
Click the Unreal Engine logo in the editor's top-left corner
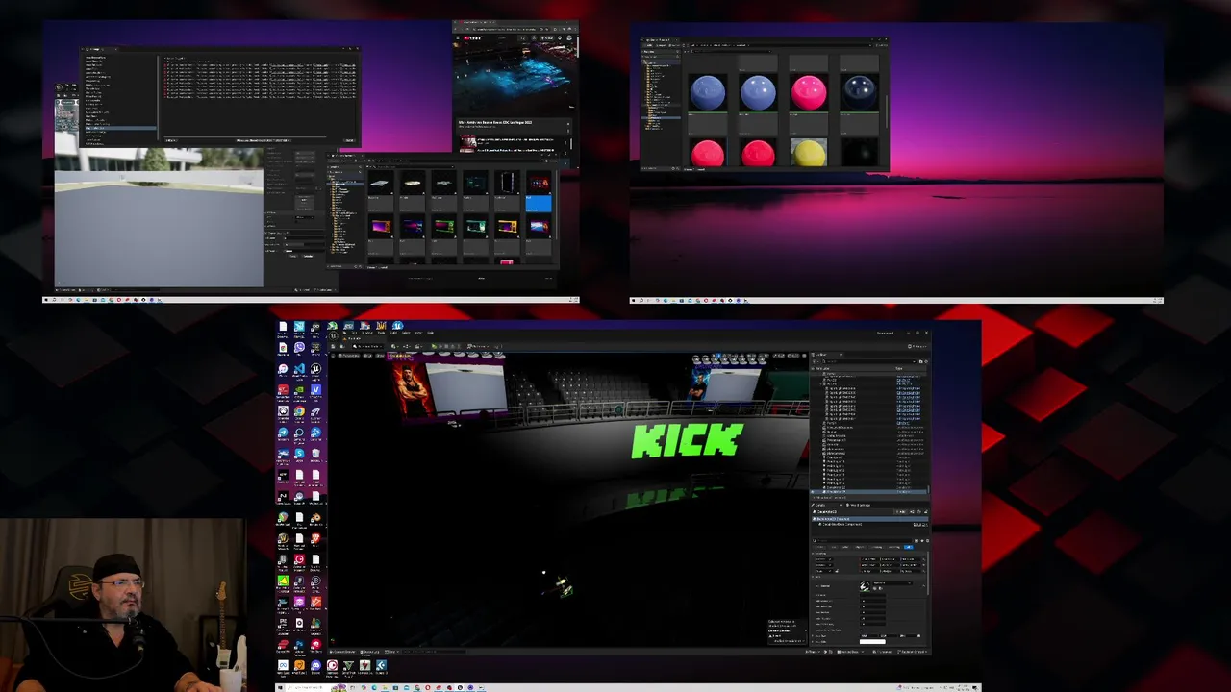(x=334, y=336)
